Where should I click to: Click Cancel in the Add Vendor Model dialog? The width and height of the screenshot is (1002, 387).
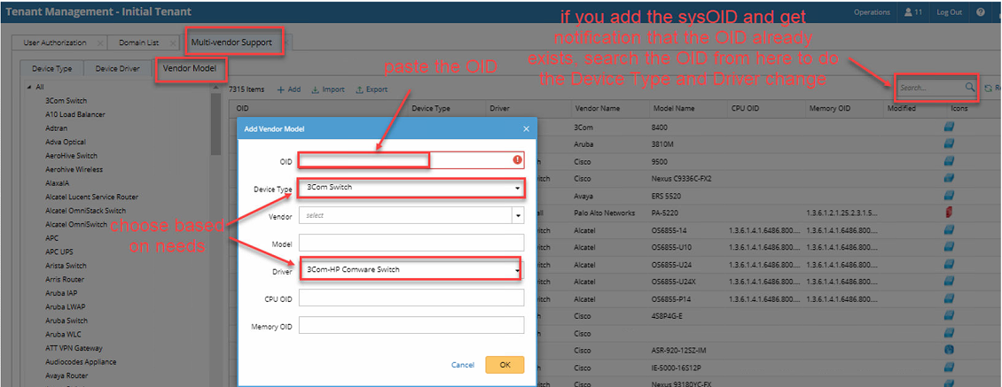[463, 365]
